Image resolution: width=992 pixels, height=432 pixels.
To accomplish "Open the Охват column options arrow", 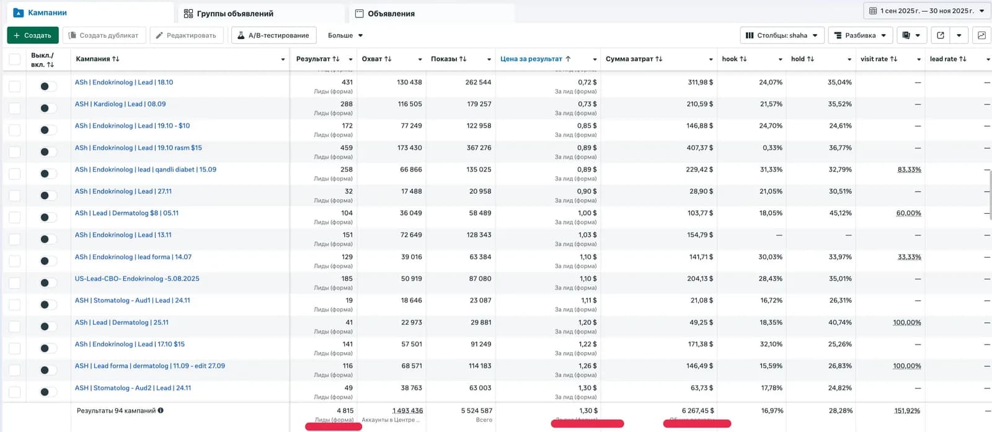I will [x=420, y=60].
